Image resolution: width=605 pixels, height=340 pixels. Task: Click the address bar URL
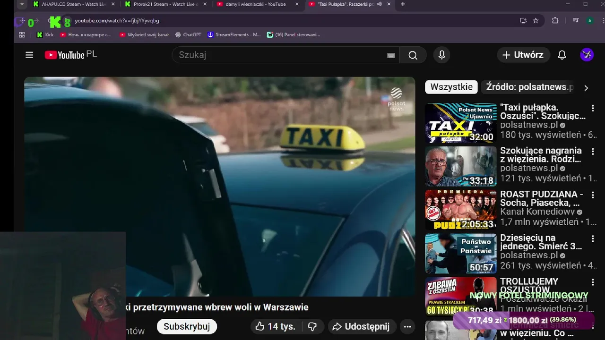coord(117,21)
